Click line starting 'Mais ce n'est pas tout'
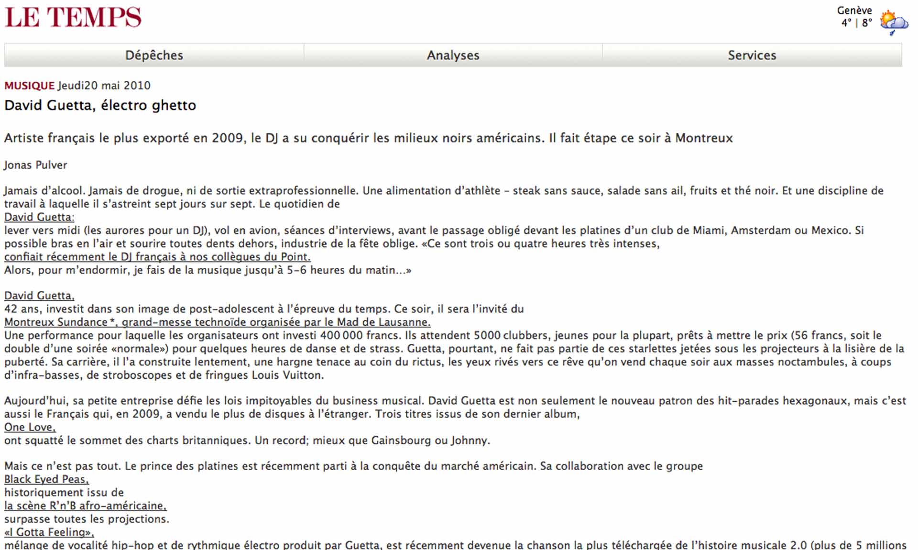 tap(354, 466)
